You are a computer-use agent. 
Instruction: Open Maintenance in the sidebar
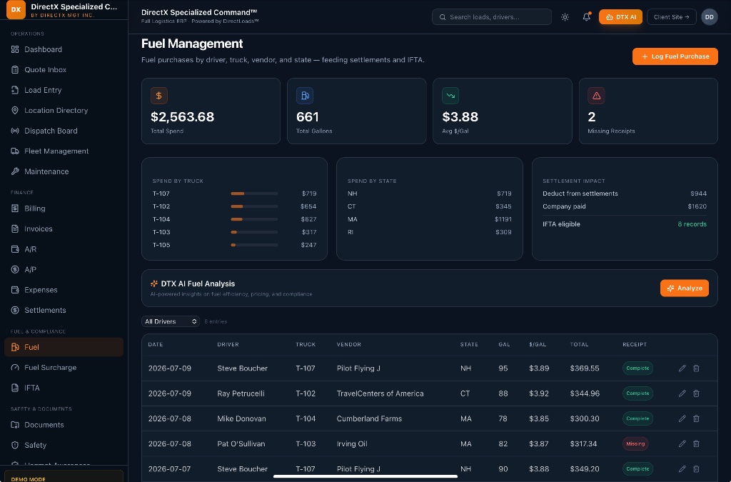[64, 171]
